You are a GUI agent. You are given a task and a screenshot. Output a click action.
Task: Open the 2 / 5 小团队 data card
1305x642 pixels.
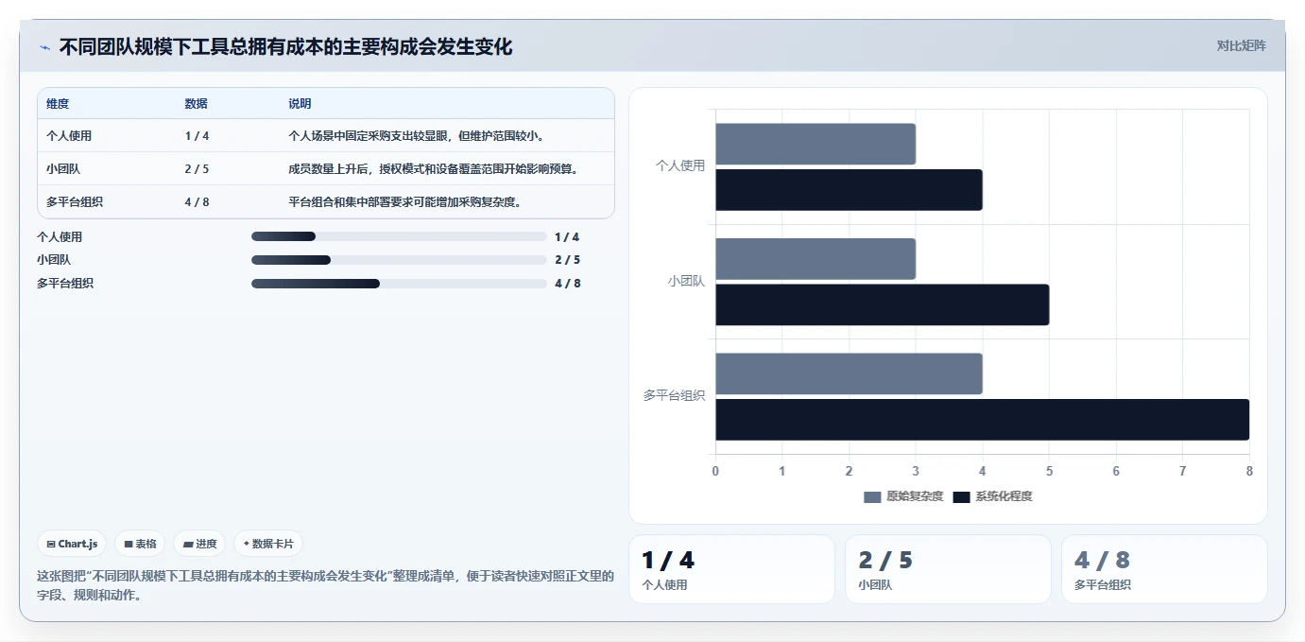click(948, 569)
